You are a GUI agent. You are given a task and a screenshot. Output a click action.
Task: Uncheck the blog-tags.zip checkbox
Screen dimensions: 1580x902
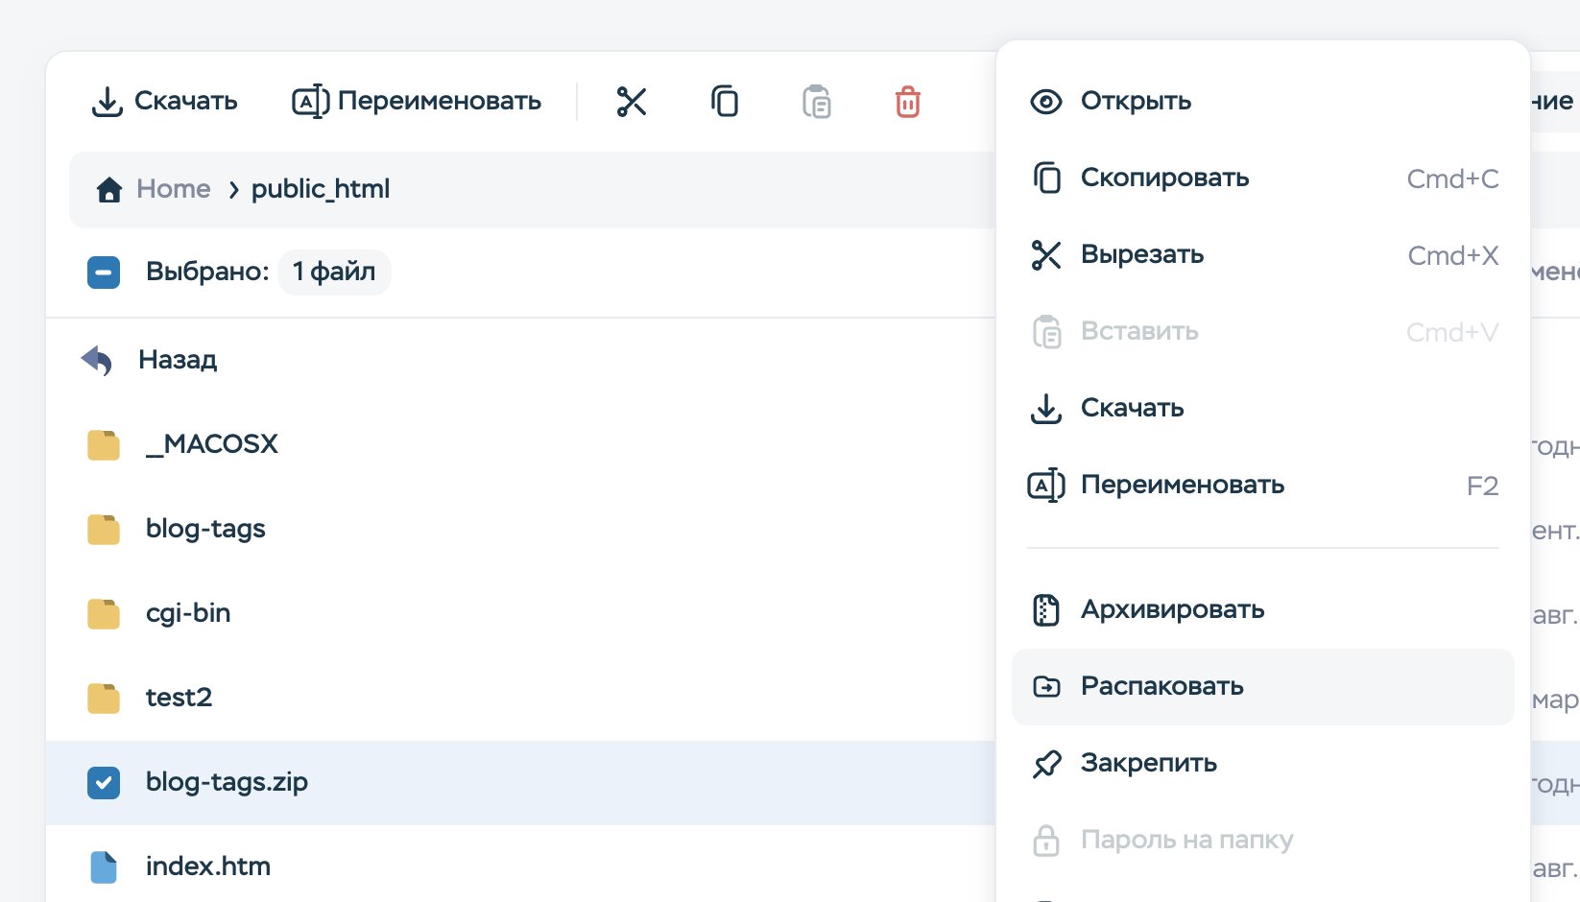[x=104, y=783]
